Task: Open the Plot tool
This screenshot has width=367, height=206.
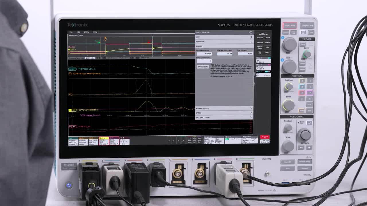Action: pos(268,47)
